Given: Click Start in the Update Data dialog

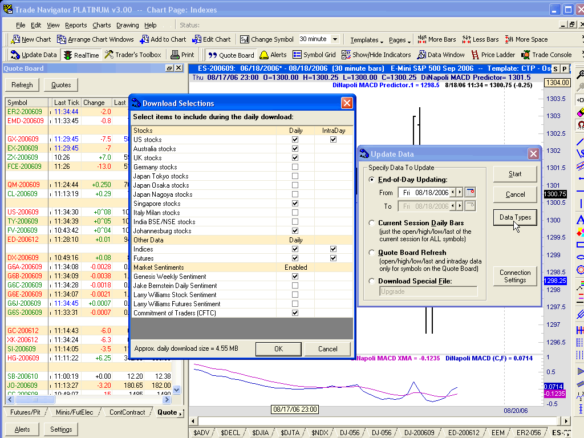Looking at the screenshot, I should [515, 174].
